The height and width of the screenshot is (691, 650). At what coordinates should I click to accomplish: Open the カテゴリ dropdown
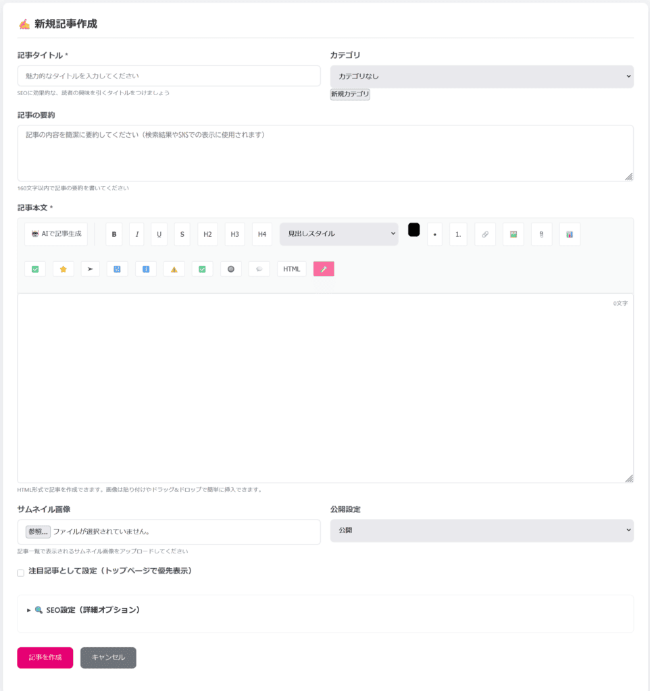click(x=482, y=76)
